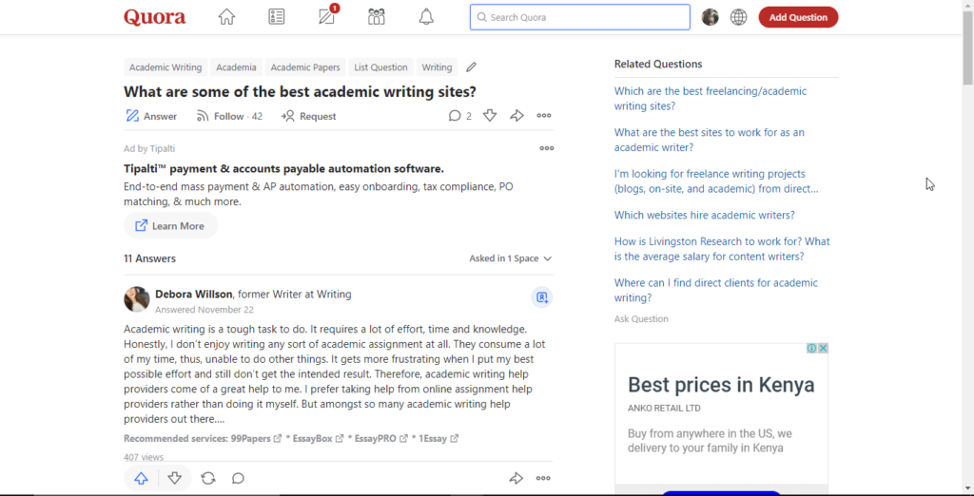Image resolution: width=974 pixels, height=496 pixels.
Task: Open the Answered November 22 timestamp
Action: click(205, 309)
